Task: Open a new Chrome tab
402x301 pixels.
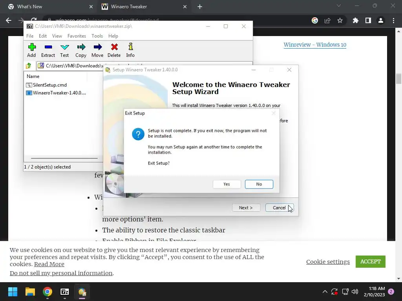Action: (x=200, y=7)
